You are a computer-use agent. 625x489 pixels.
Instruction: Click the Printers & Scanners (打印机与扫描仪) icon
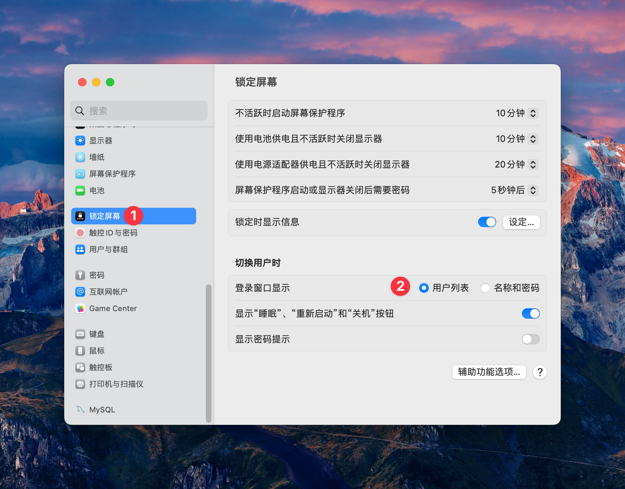80,384
